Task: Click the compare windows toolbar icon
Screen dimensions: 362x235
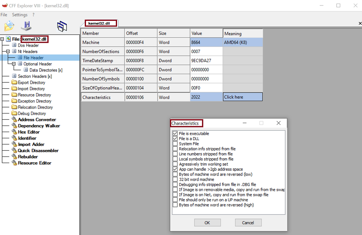Action: [x=62, y=26]
